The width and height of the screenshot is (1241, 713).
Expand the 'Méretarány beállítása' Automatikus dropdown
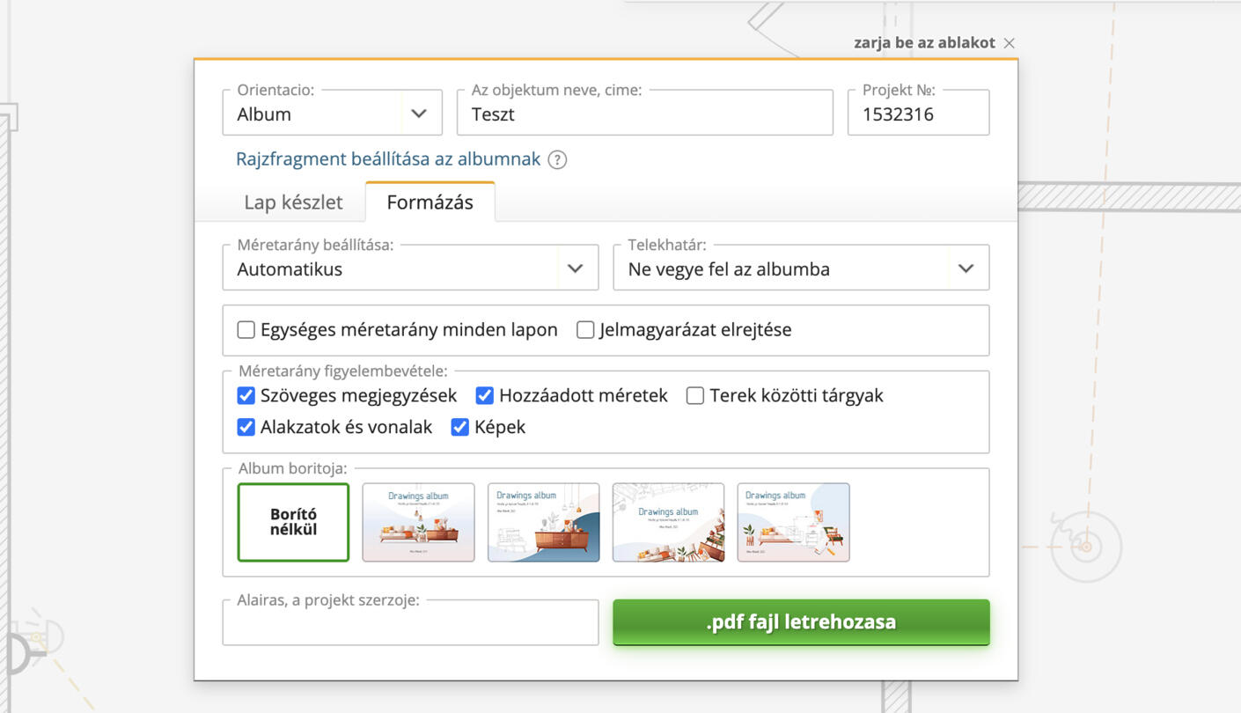(410, 268)
